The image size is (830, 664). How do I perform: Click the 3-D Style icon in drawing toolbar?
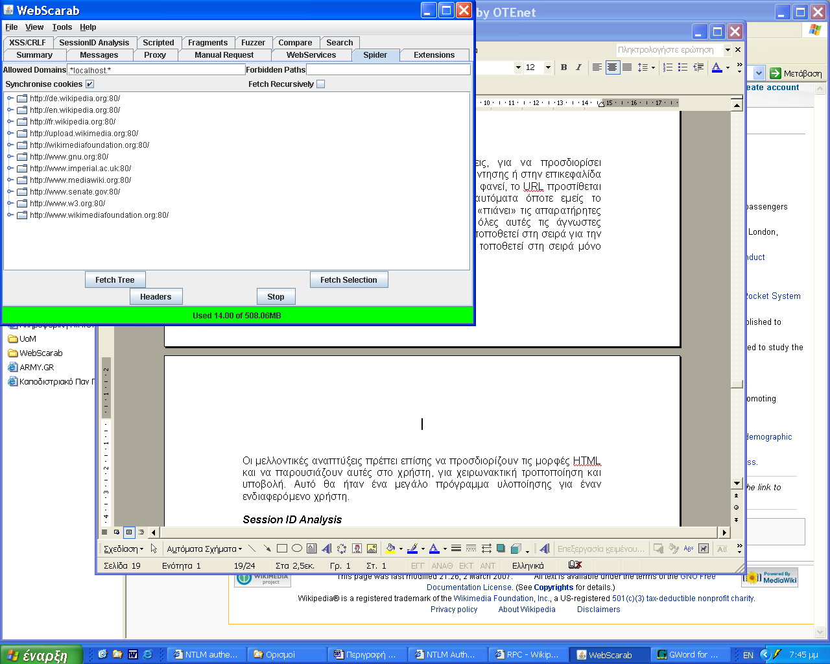[x=516, y=549]
